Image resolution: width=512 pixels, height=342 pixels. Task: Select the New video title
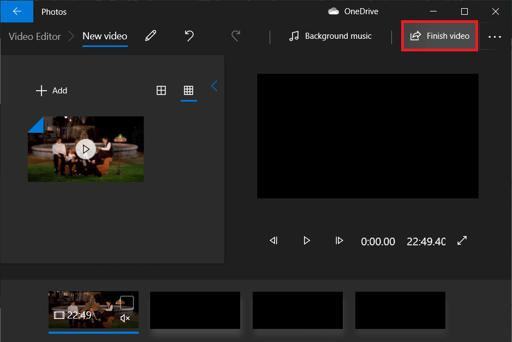click(104, 36)
